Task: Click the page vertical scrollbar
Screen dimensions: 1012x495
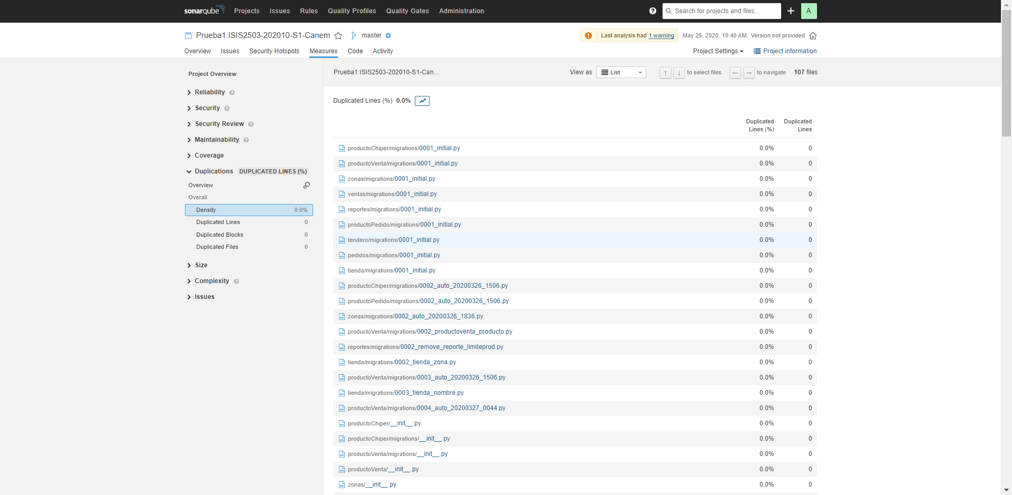Action: 1006,74
